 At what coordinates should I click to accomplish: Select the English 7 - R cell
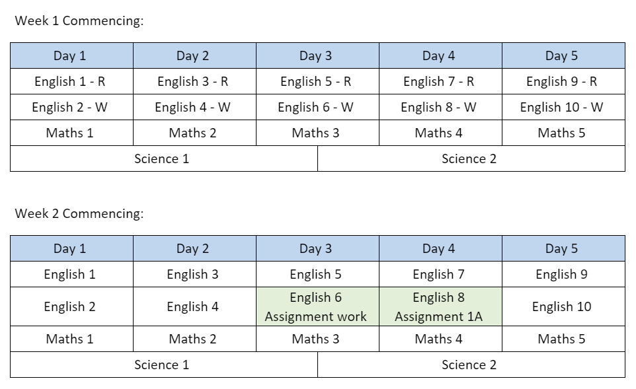[440, 81]
